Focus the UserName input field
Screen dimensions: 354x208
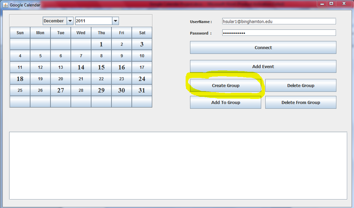coord(279,21)
